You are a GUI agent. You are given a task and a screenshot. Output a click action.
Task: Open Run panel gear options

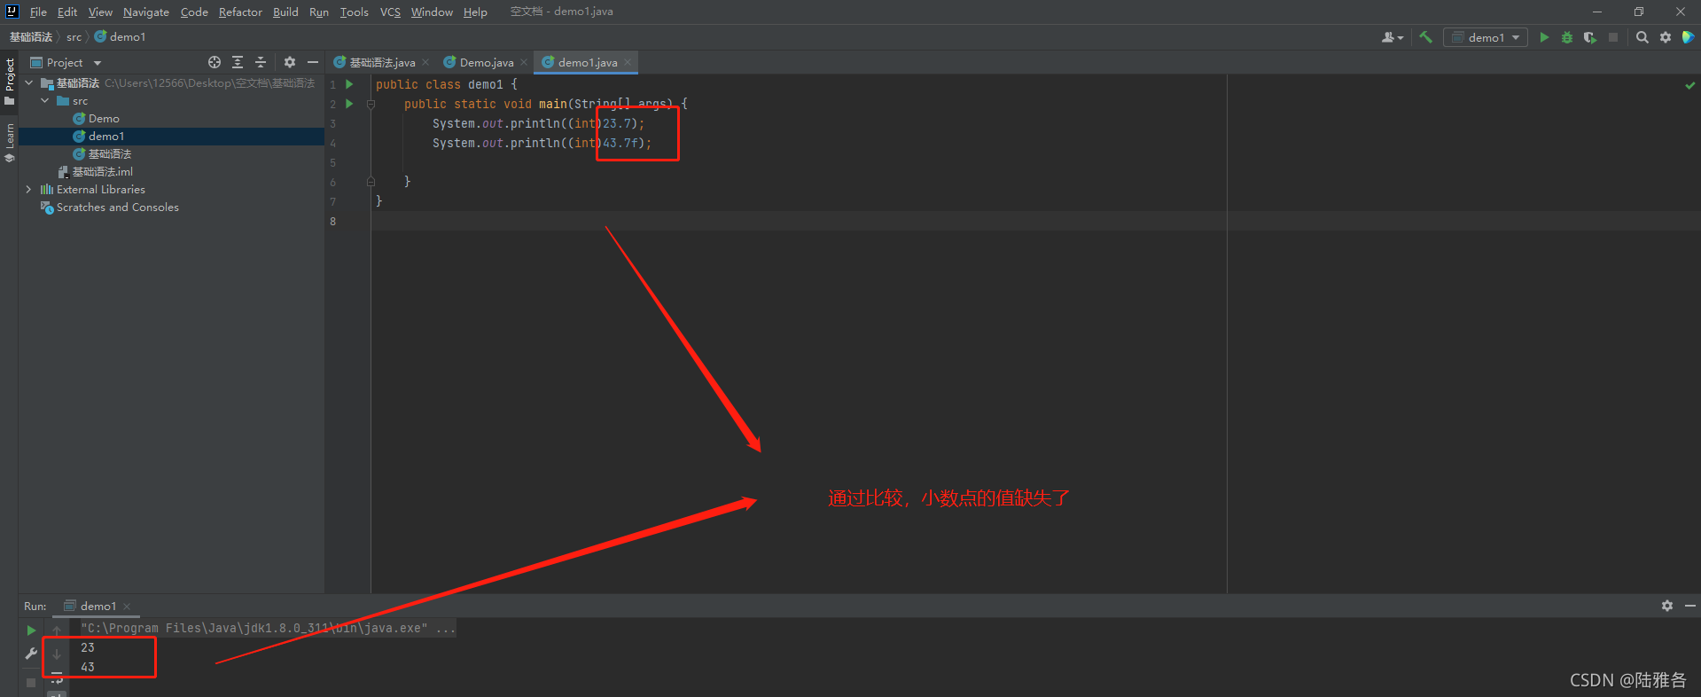click(1667, 606)
